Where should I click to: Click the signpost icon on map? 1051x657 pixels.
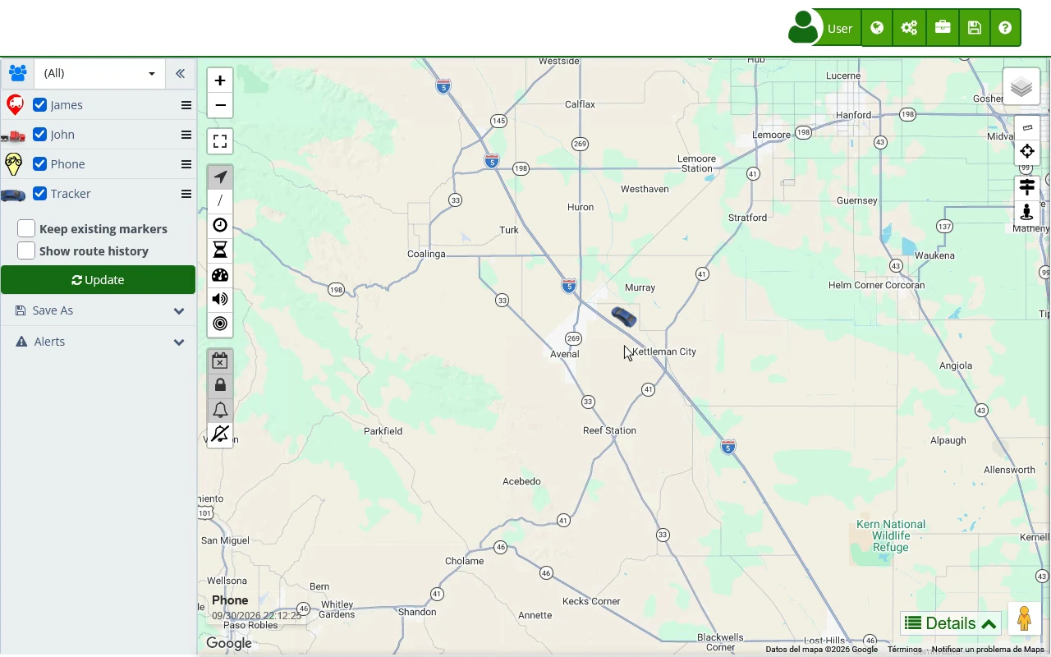click(1027, 188)
